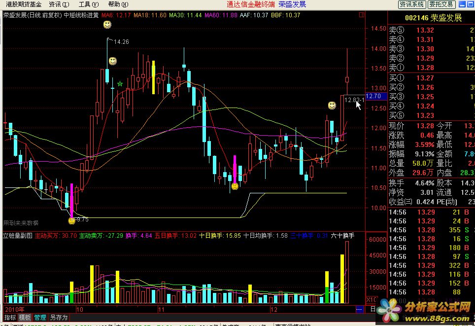Viewport: 475px width, 326px height.
Task: Click the BBF: 10.37 value
Action: pyautogui.click(x=285, y=15)
